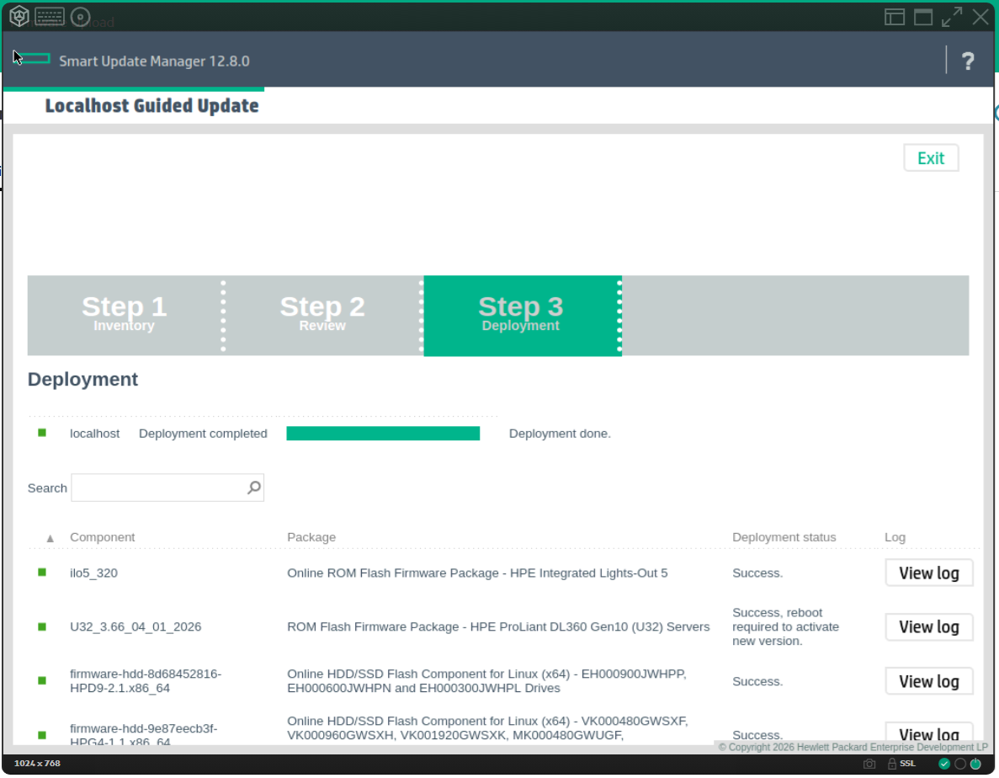This screenshot has width=999, height=778.
Task: Select the ilo5_320 component name
Action: [93, 573]
